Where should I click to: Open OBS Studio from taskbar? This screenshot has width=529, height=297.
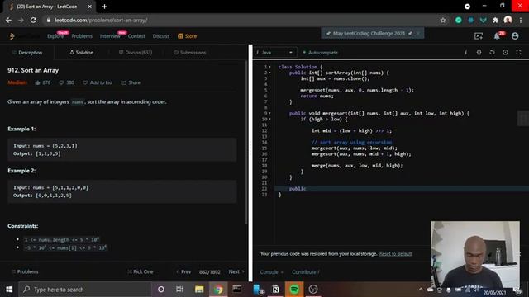pyautogui.click(x=313, y=290)
